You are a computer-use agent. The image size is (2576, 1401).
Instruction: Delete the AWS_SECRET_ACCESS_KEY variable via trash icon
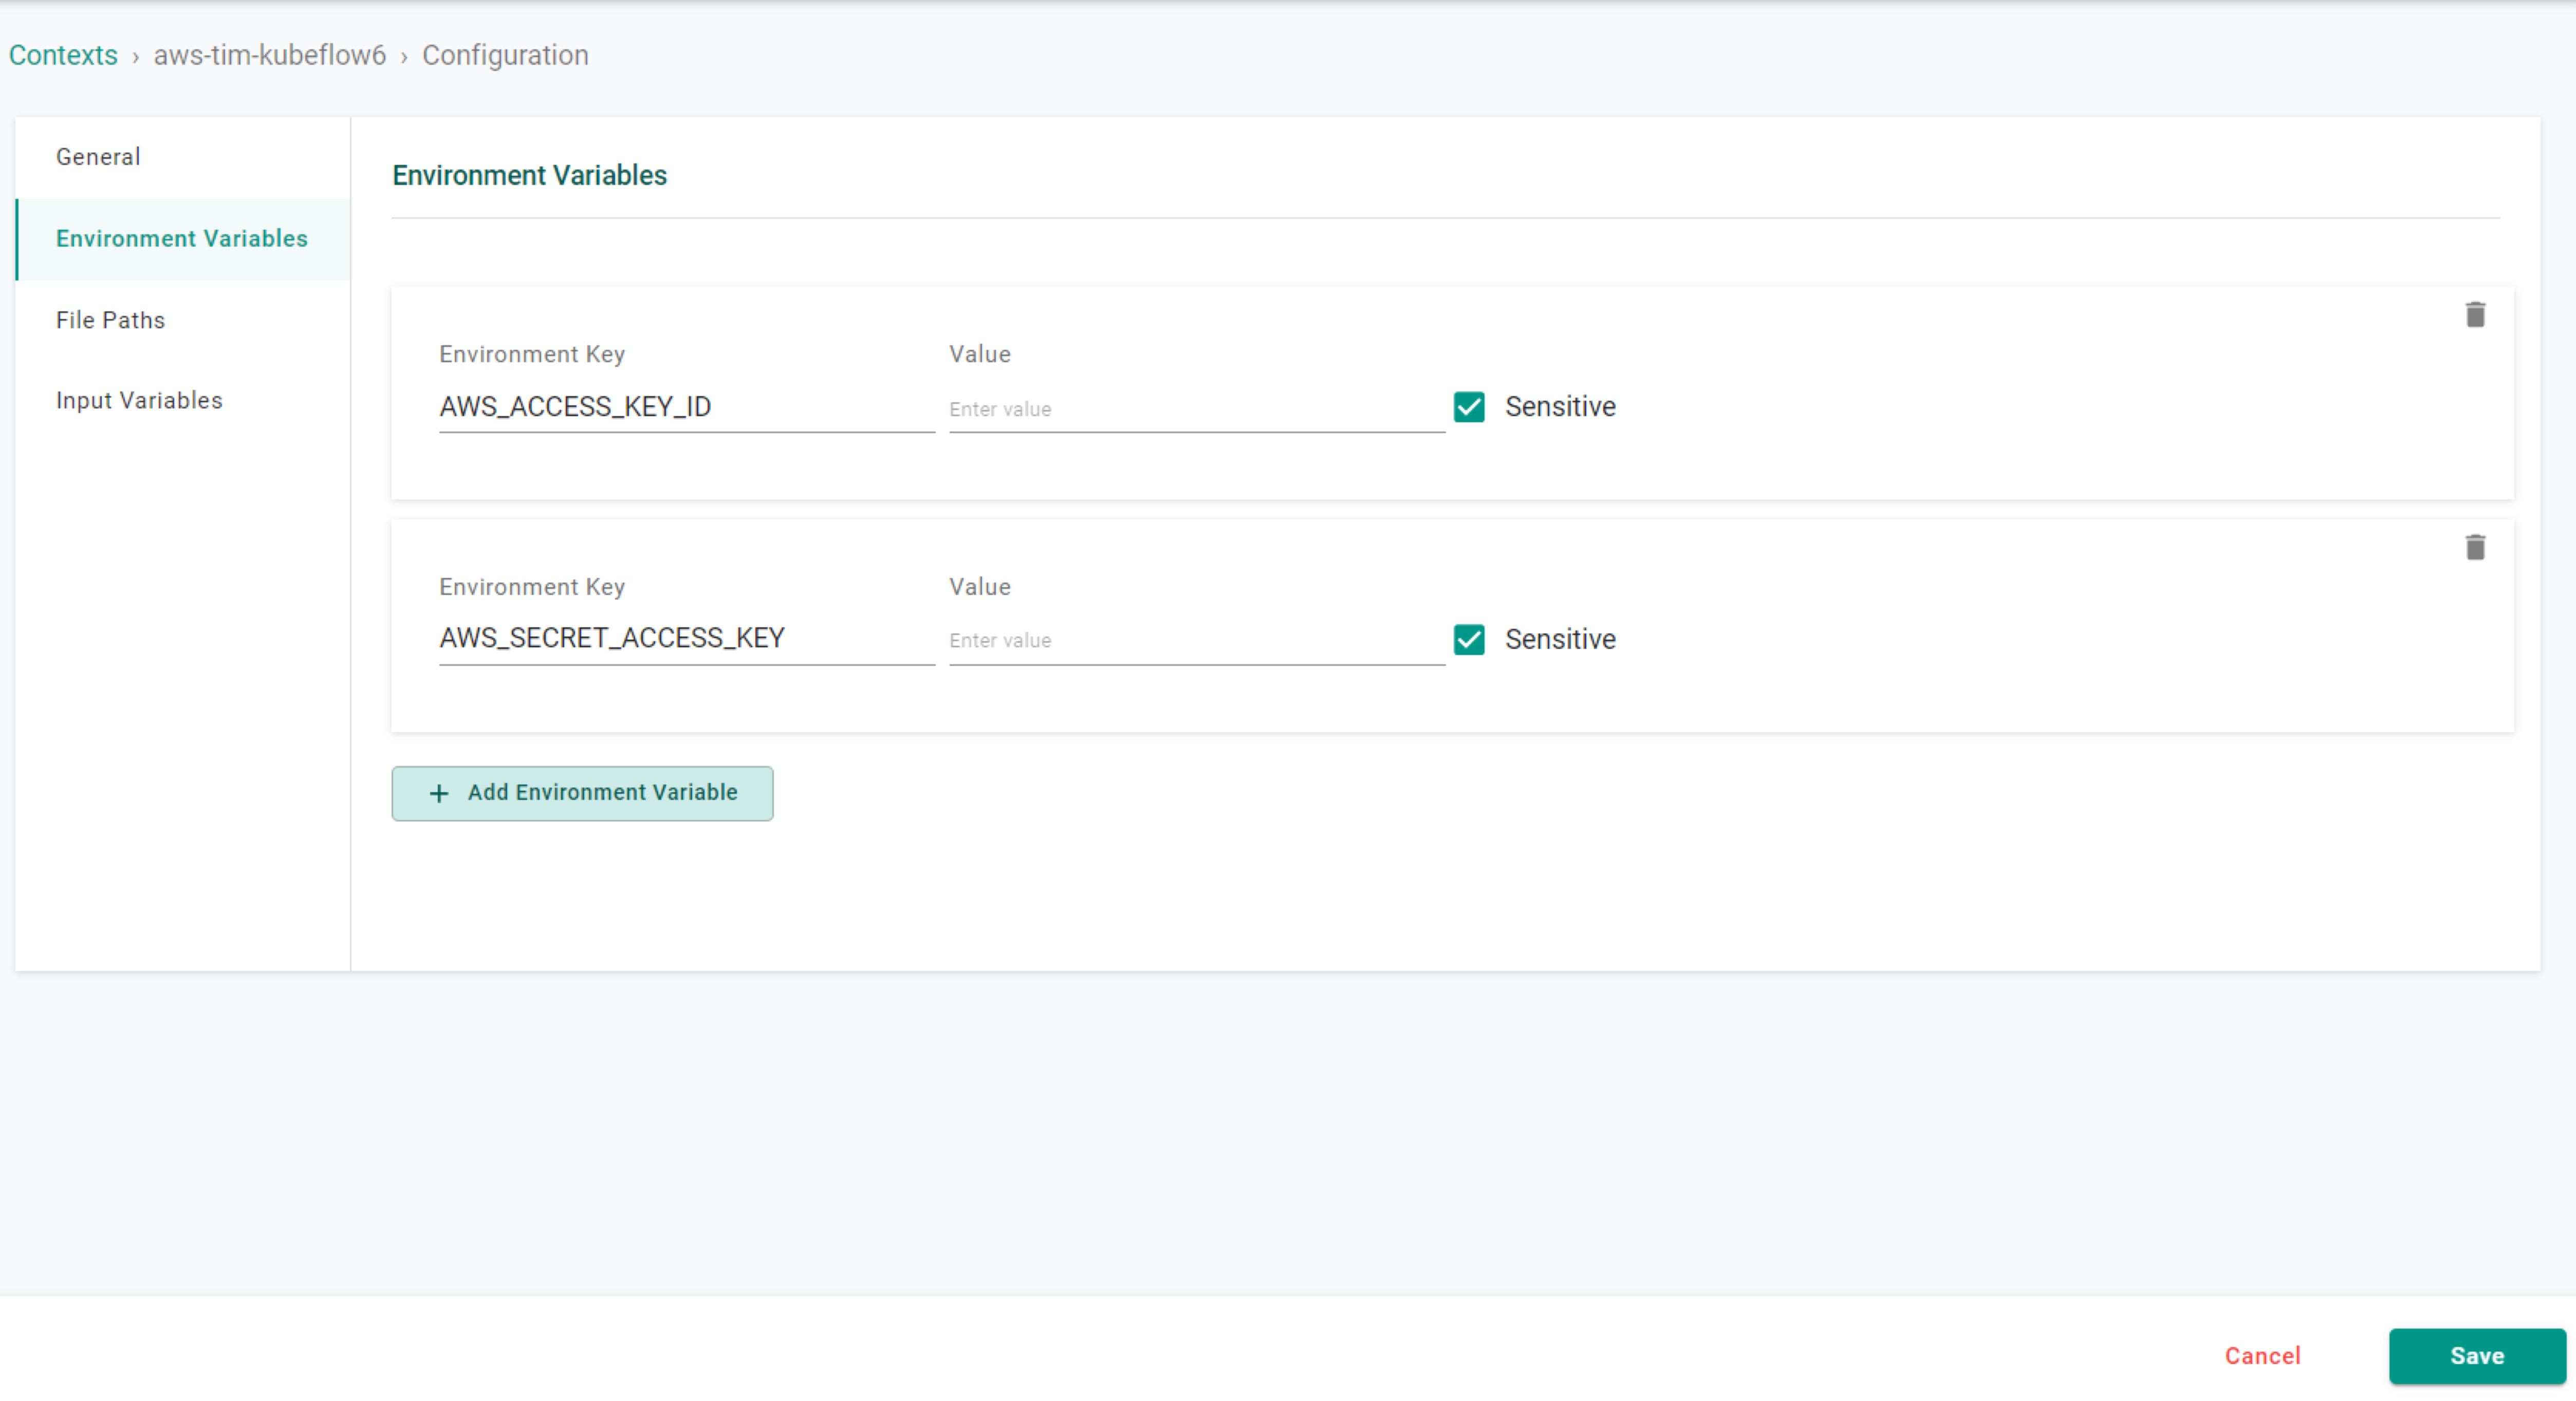2475,547
